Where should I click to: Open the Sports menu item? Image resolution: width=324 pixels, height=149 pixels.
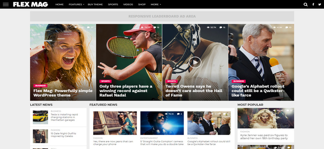[113, 4]
